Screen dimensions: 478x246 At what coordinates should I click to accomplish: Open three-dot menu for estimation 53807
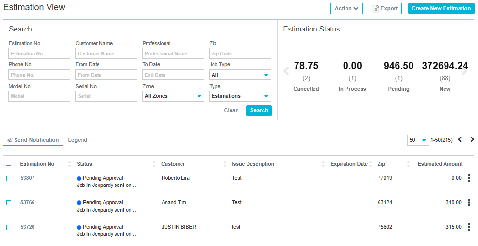pos(469,178)
